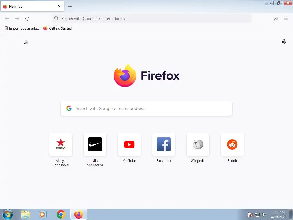Click the Nike label text

(95, 161)
